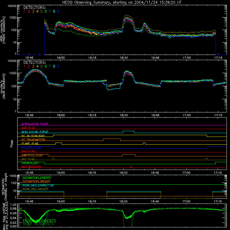The height and width of the screenshot is (230, 230).
Task: Click the FRONT SEGMENTS livetime legend text
Action: [x=39, y=221]
